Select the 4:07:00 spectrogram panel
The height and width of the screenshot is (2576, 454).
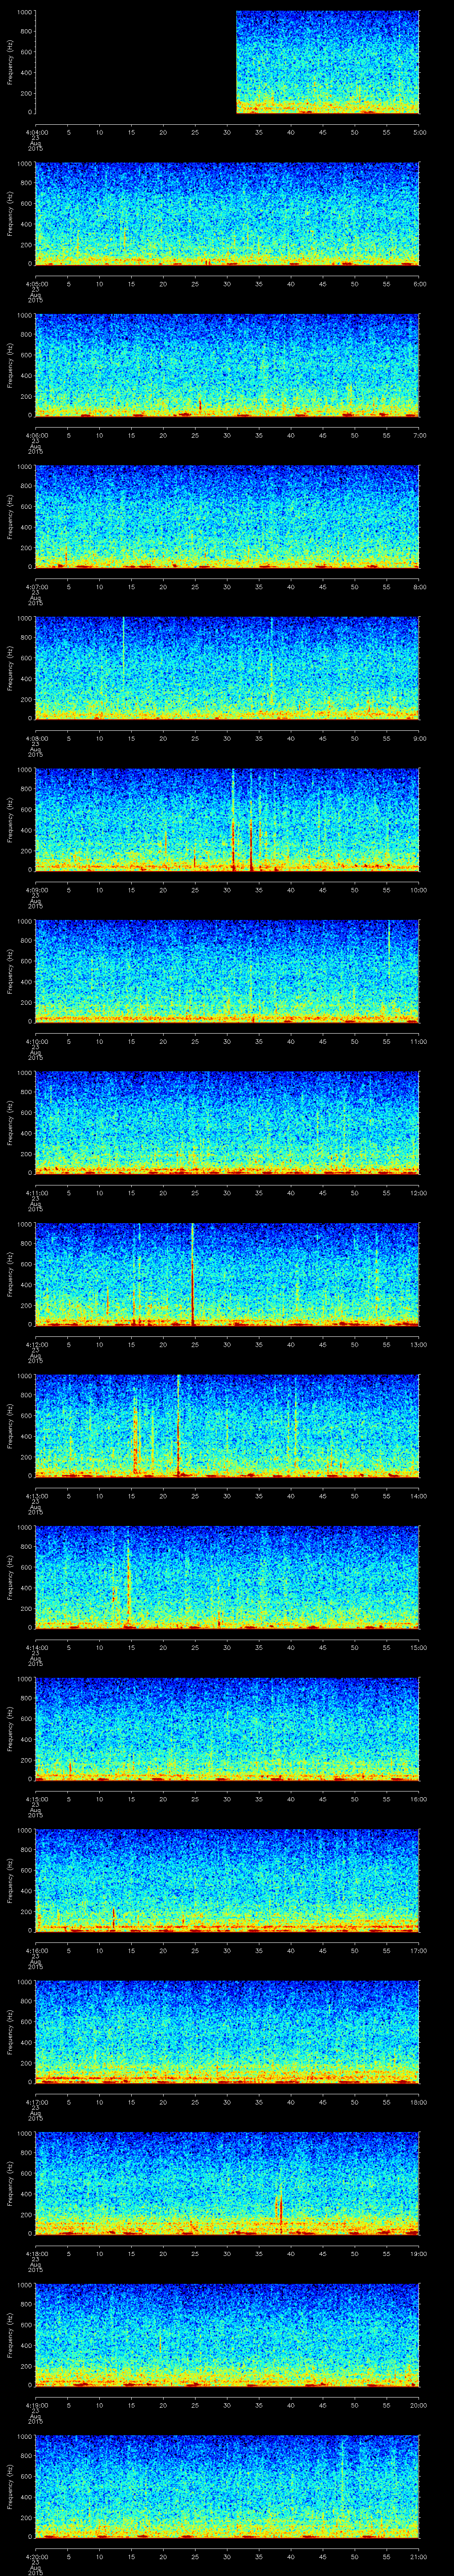227,516
